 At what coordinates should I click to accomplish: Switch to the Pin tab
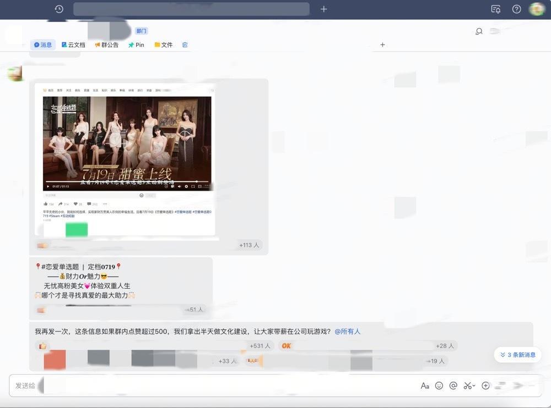(136, 45)
